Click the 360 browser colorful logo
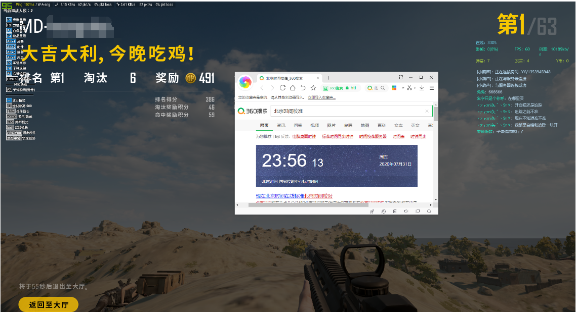The image size is (576, 312). click(245, 82)
